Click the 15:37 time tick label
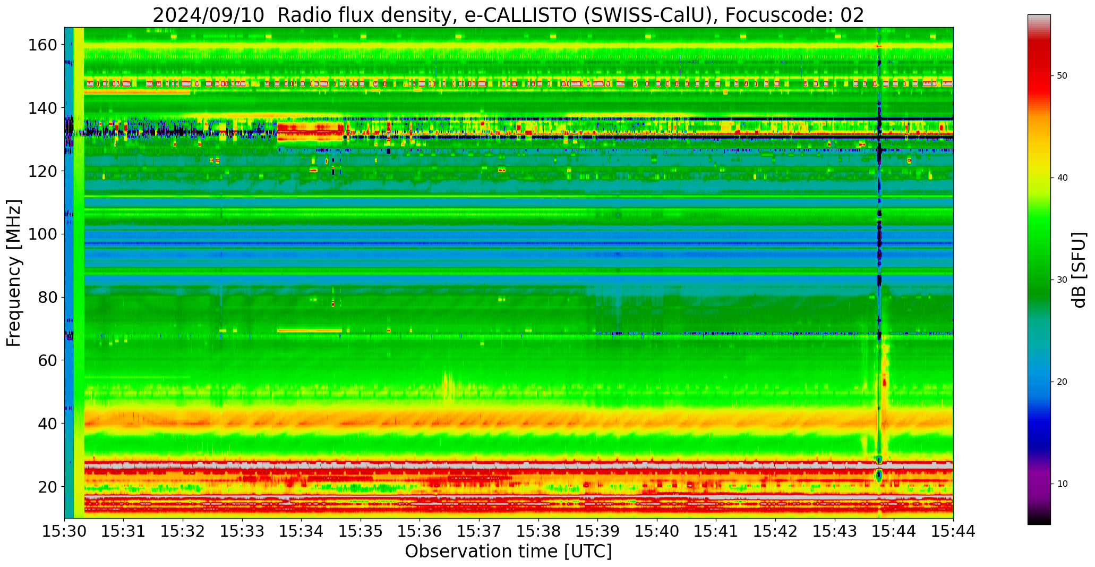This screenshot has width=1095, height=567. 480,531
